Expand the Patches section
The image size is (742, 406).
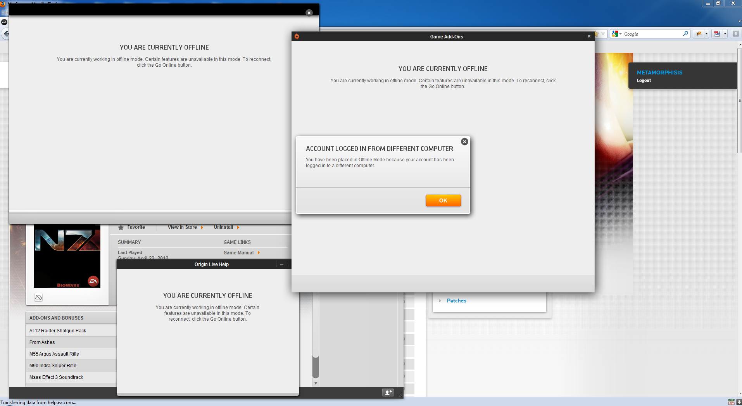click(440, 301)
